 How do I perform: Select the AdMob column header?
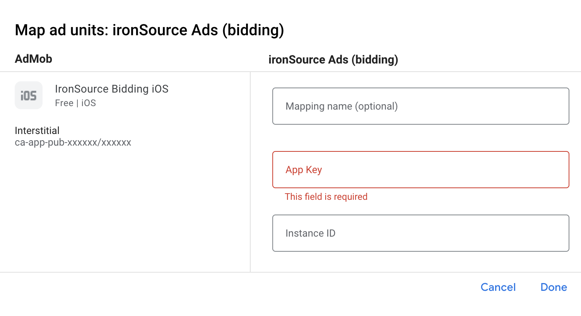[33, 58]
